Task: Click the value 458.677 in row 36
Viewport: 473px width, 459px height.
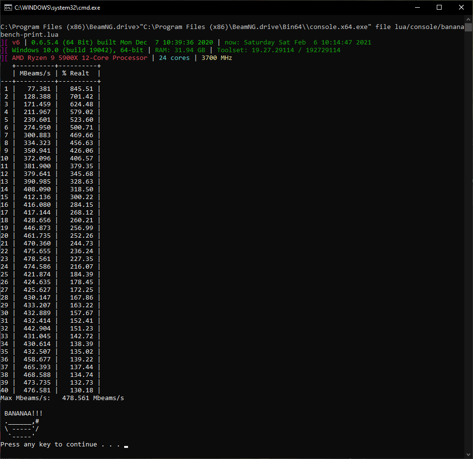Action: click(x=37, y=359)
